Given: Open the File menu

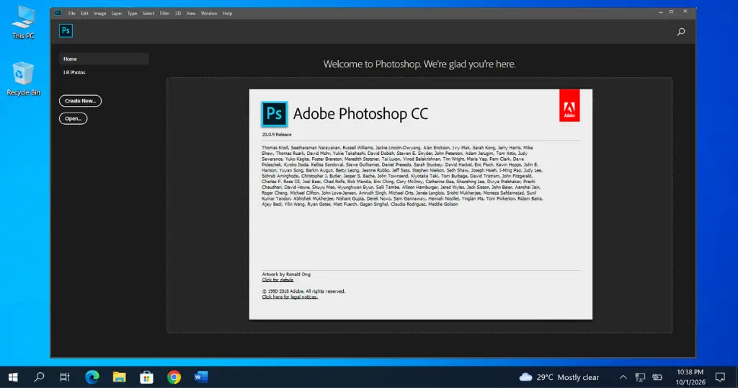Looking at the screenshot, I should [x=71, y=13].
